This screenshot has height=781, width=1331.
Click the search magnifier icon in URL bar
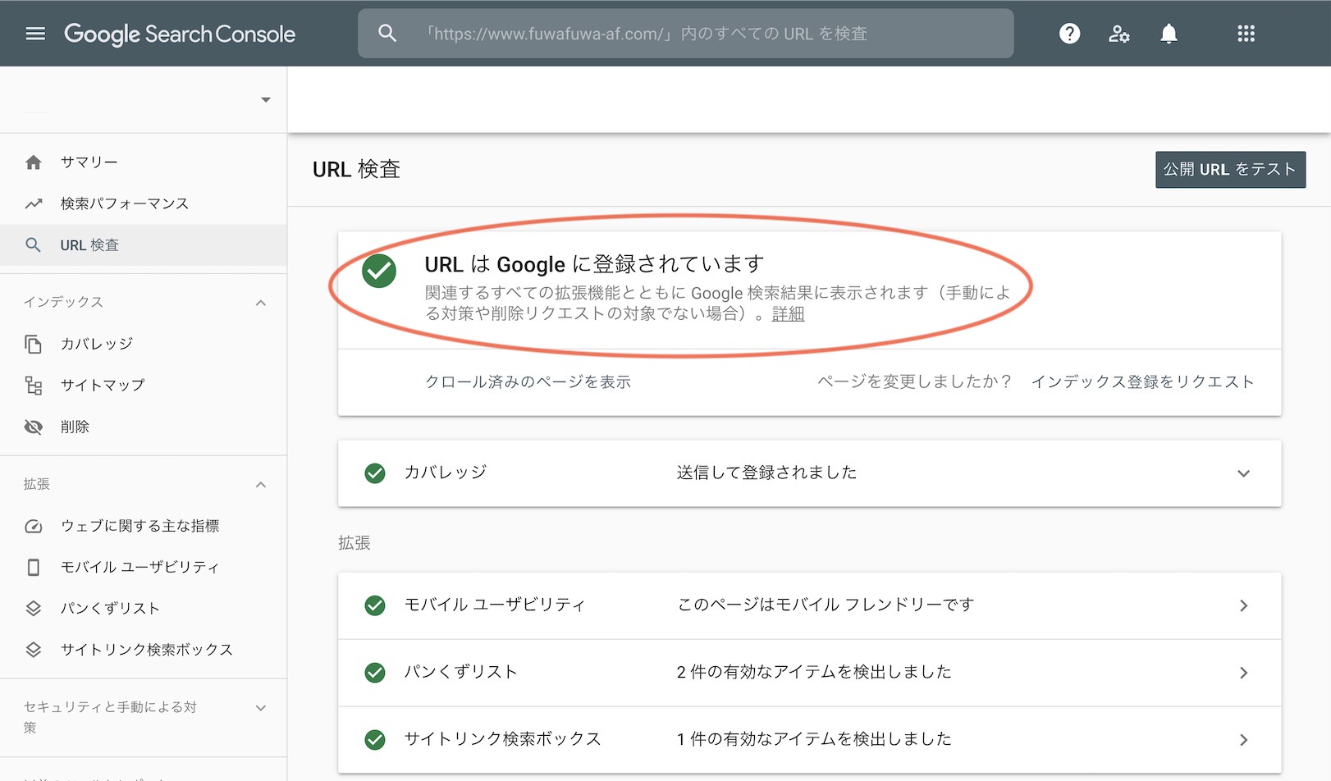[x=387, y=34]
